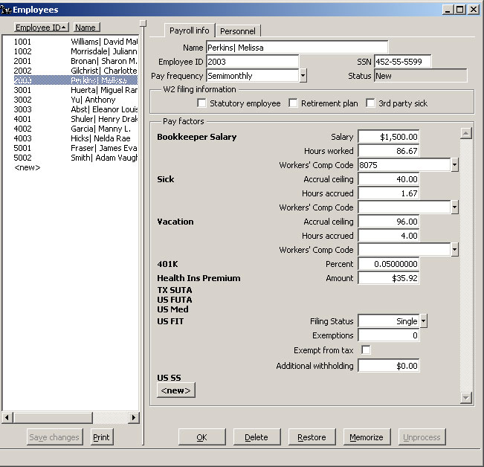The image size is (484, 467).
Task: Select employee 5001 Fraser, James
Action: [x=75, y=148]
